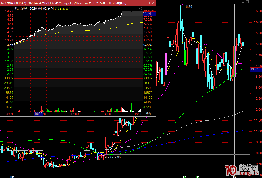The image size is (262, 178).
Task: Click the 跌 event marker on bottom axis
Action: point(185,177)
